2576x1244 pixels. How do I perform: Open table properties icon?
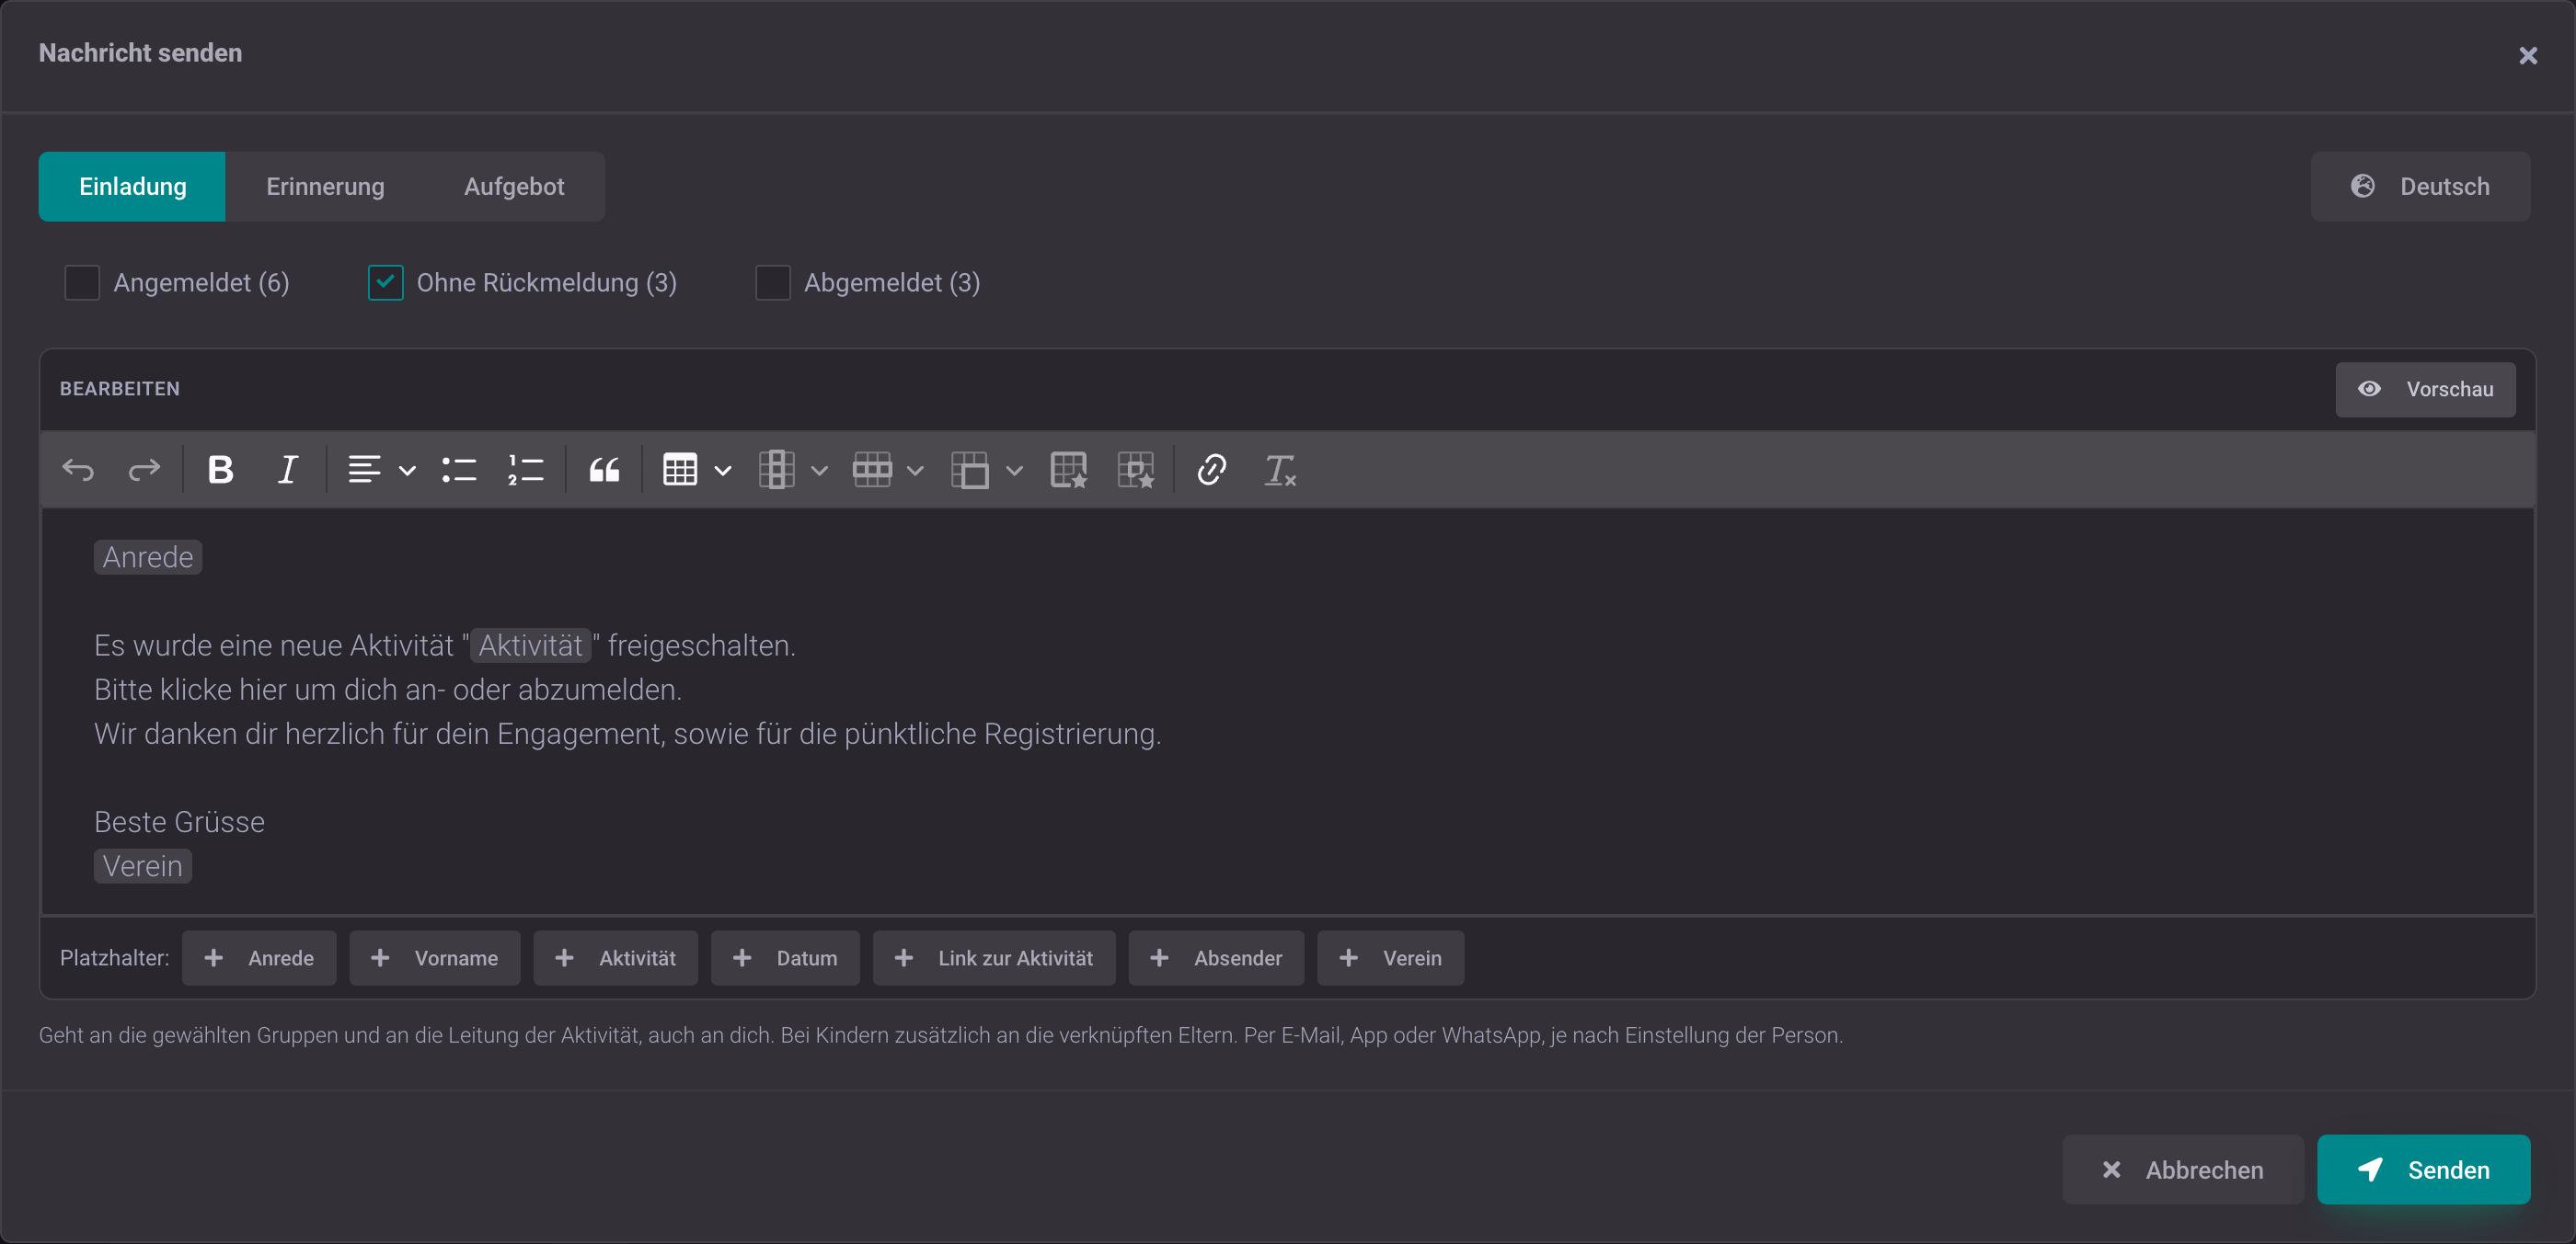coord(1069,470)
